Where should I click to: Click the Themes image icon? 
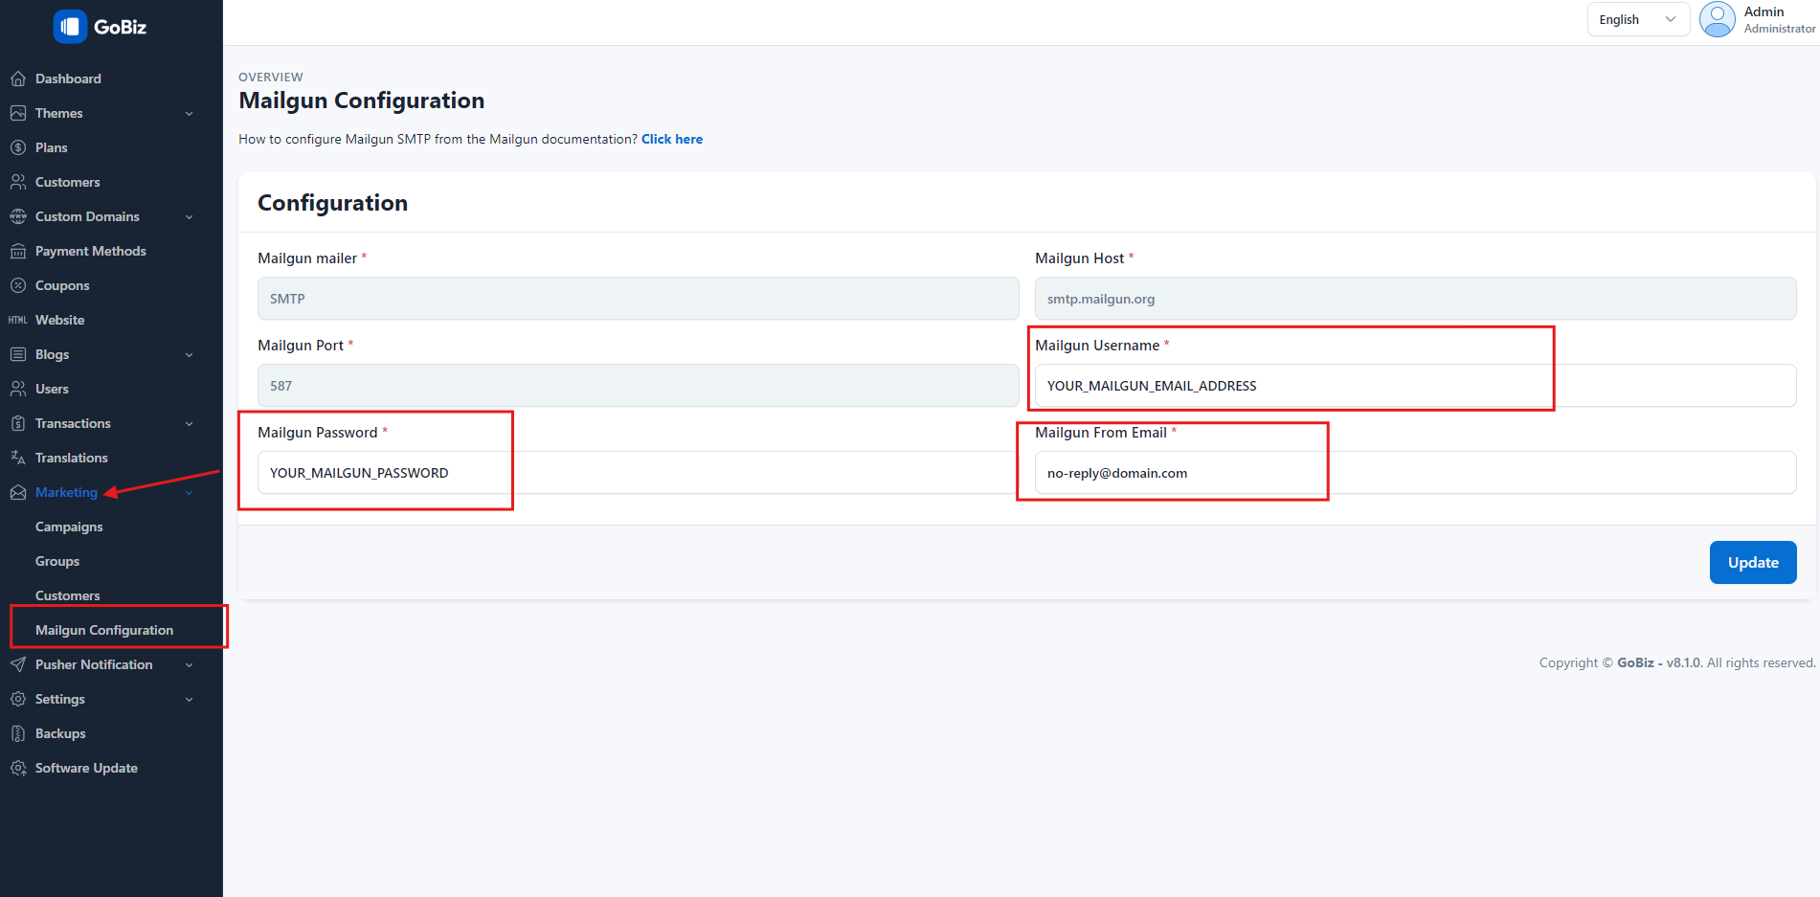[x=18, y=113]
